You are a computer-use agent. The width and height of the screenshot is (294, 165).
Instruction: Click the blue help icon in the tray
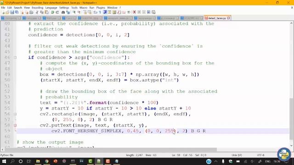coord(209,161)
